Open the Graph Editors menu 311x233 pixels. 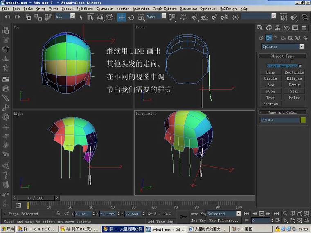coord(165,9)
